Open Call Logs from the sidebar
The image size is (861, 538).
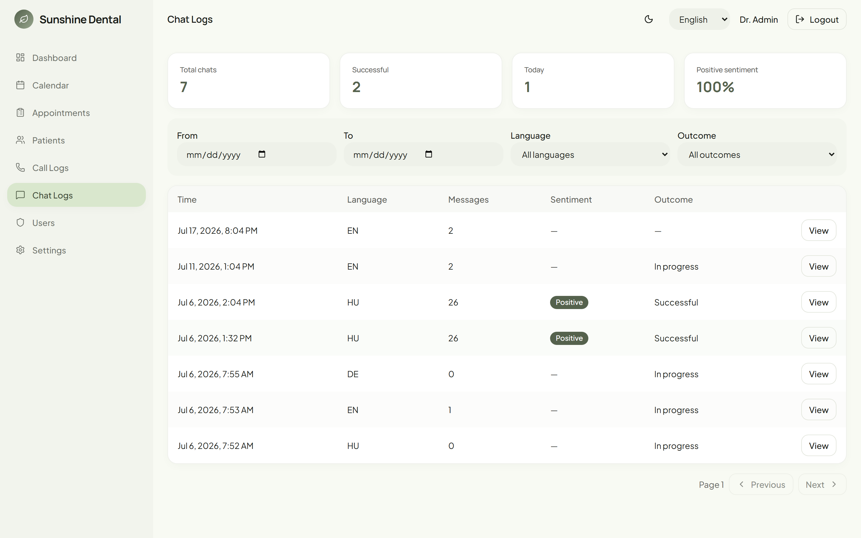(x=77, y=168)
